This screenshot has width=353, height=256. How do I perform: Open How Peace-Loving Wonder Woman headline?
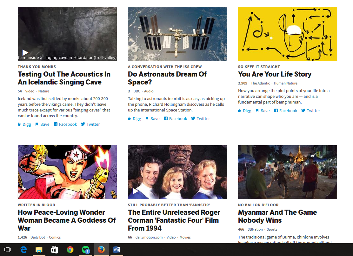(67, 220)
